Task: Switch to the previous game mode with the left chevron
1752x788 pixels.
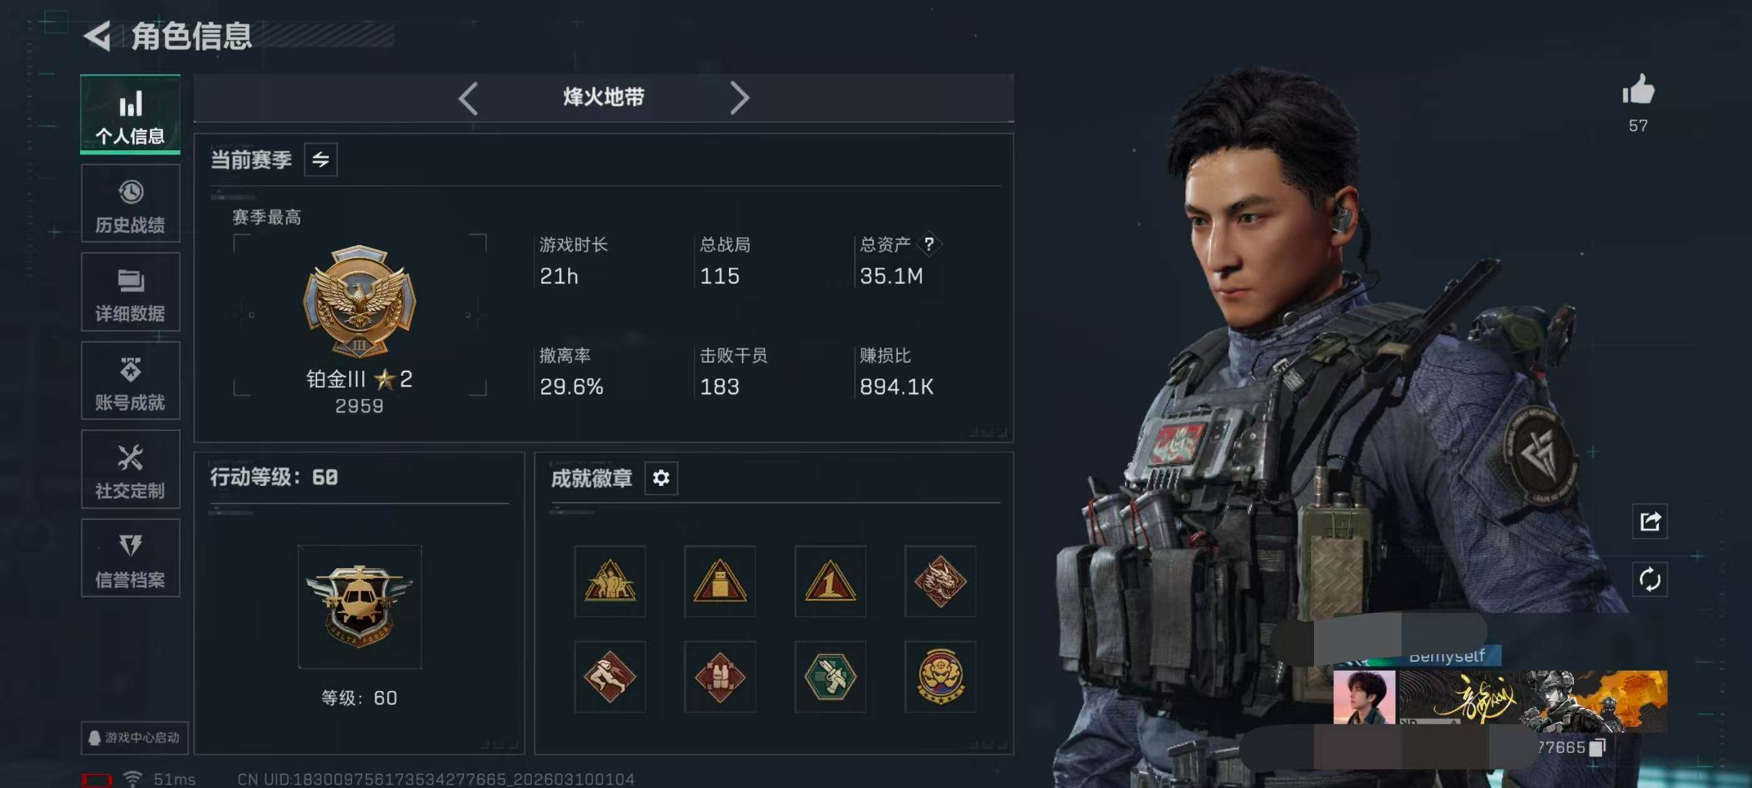Action: (468, 98)
